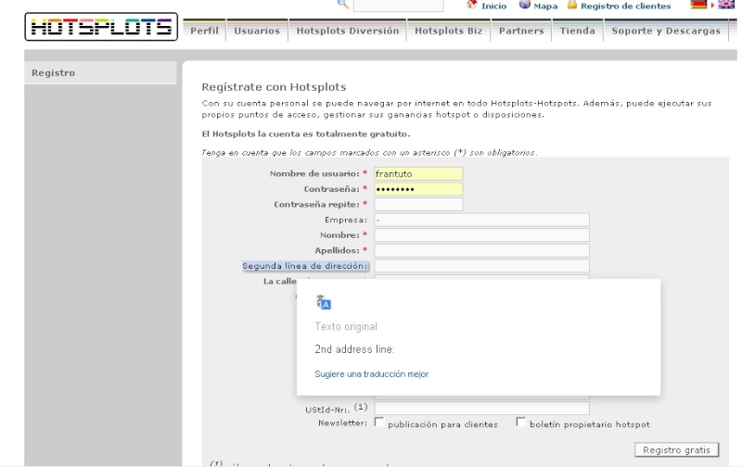Click the Apellidos input field
Screen dimensions: 742x467
[481, 250]
